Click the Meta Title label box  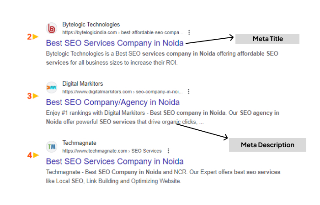[x=267, y=39]
